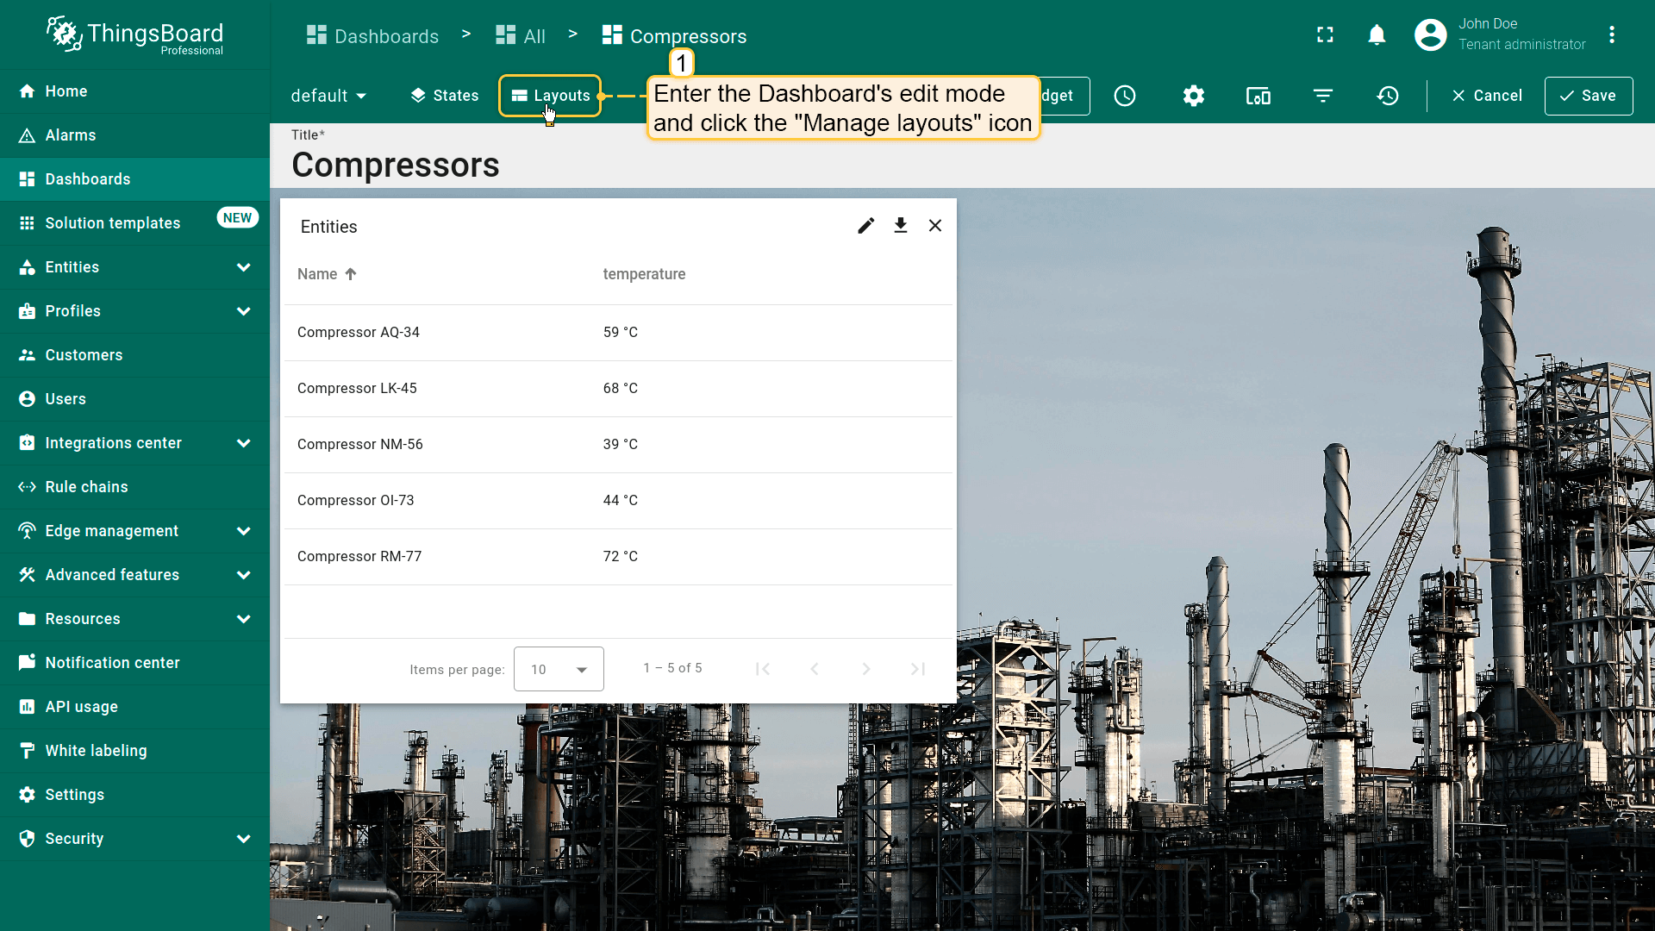The height and width of the screenshot is (931, 1655).
Task: Sort by Name column arrow
Action: [351, 274]
